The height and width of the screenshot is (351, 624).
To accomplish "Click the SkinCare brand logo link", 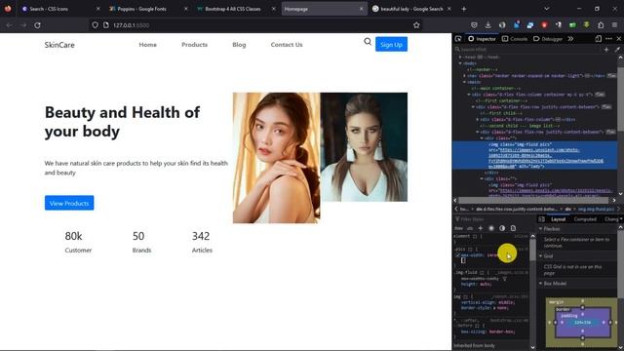I will click(x=59, y=45).
